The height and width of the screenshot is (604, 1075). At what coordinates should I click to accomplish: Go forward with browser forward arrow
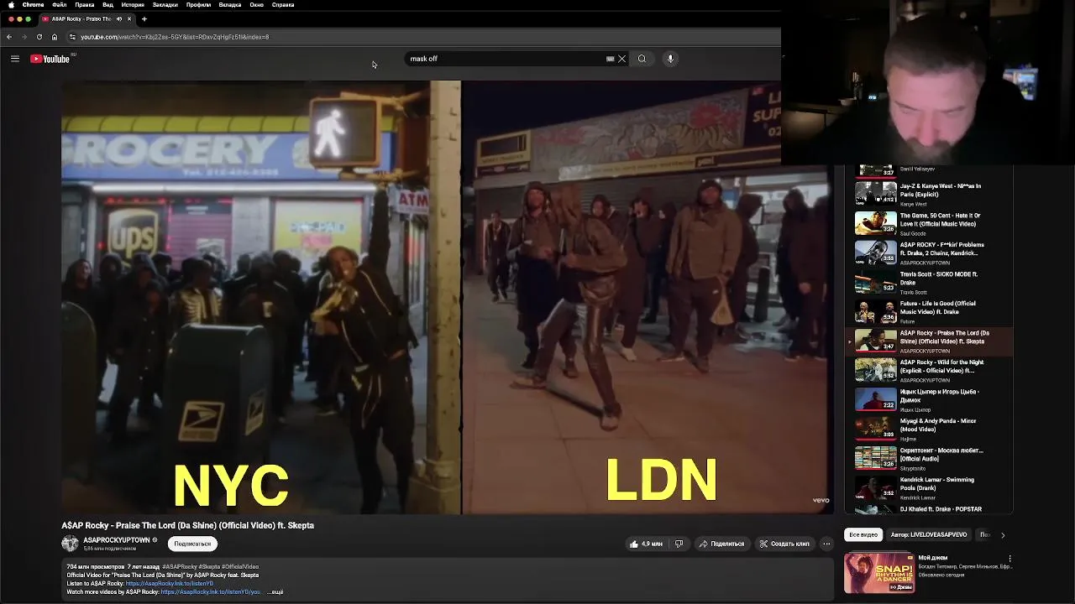[x=24, y=37]
